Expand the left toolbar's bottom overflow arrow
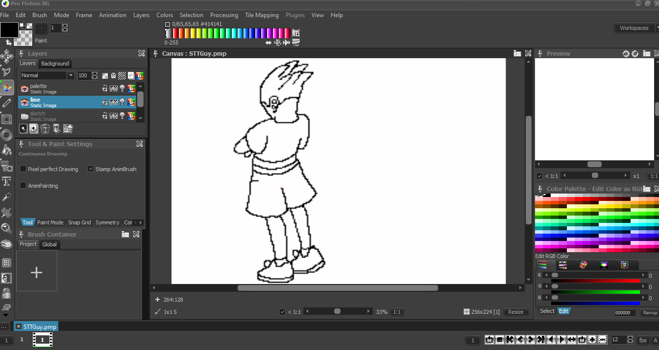The image size is (659, 350). click(6, 316)
